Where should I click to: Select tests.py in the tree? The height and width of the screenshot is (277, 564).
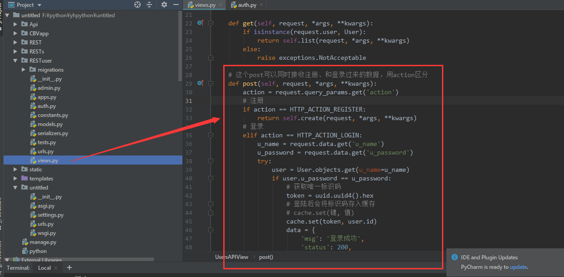tap(47, 142)
